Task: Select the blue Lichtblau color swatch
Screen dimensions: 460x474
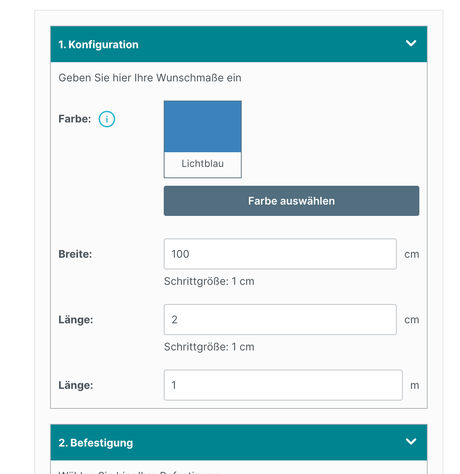Action: (203, 127)
